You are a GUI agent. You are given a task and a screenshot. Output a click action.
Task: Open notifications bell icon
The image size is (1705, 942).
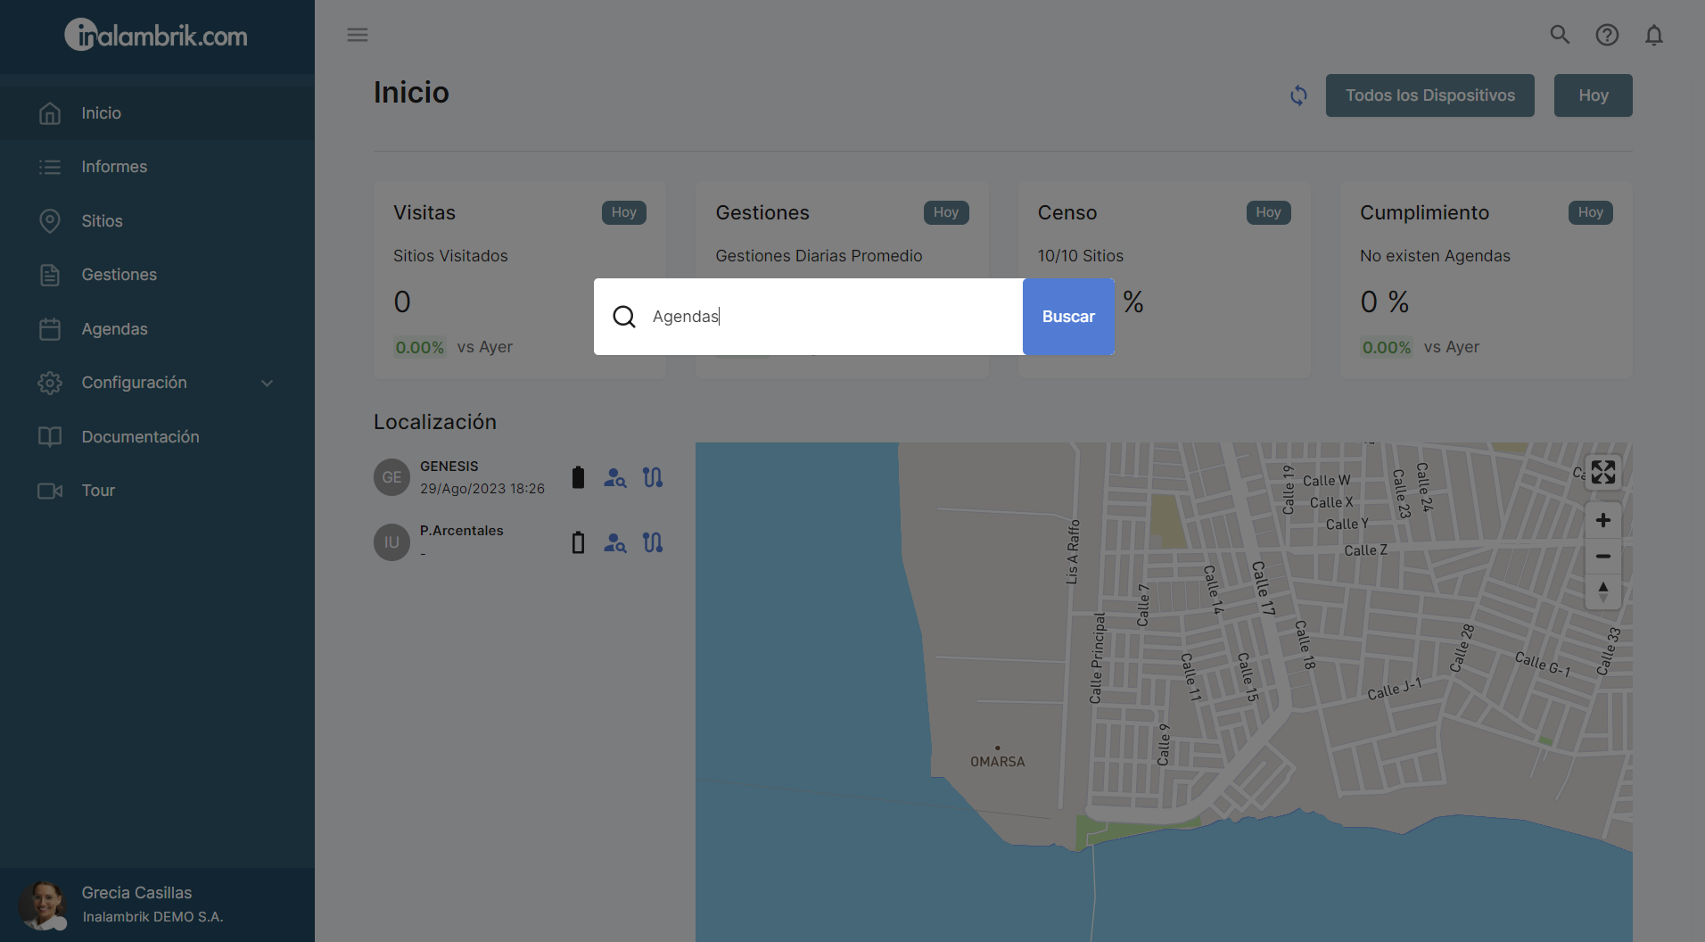pyautogui.click(x=1654, y=35)
